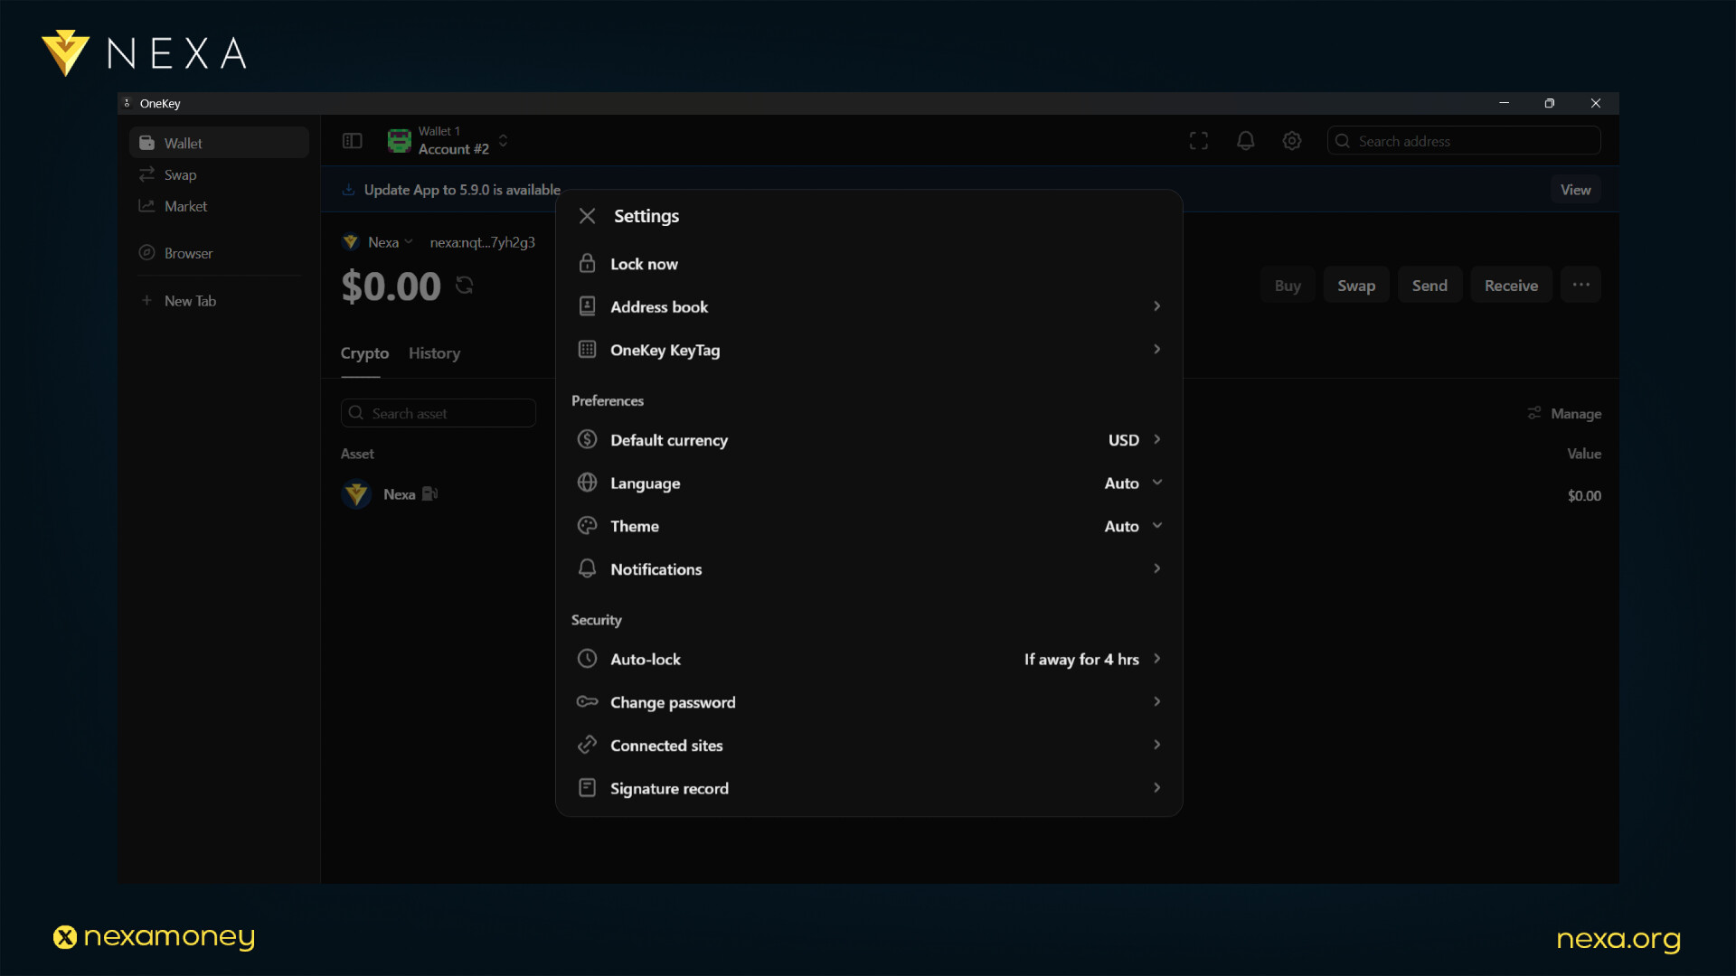The image size is (1736, 976).
Task: Click the Send button
Action: [x=1429, y=286]
